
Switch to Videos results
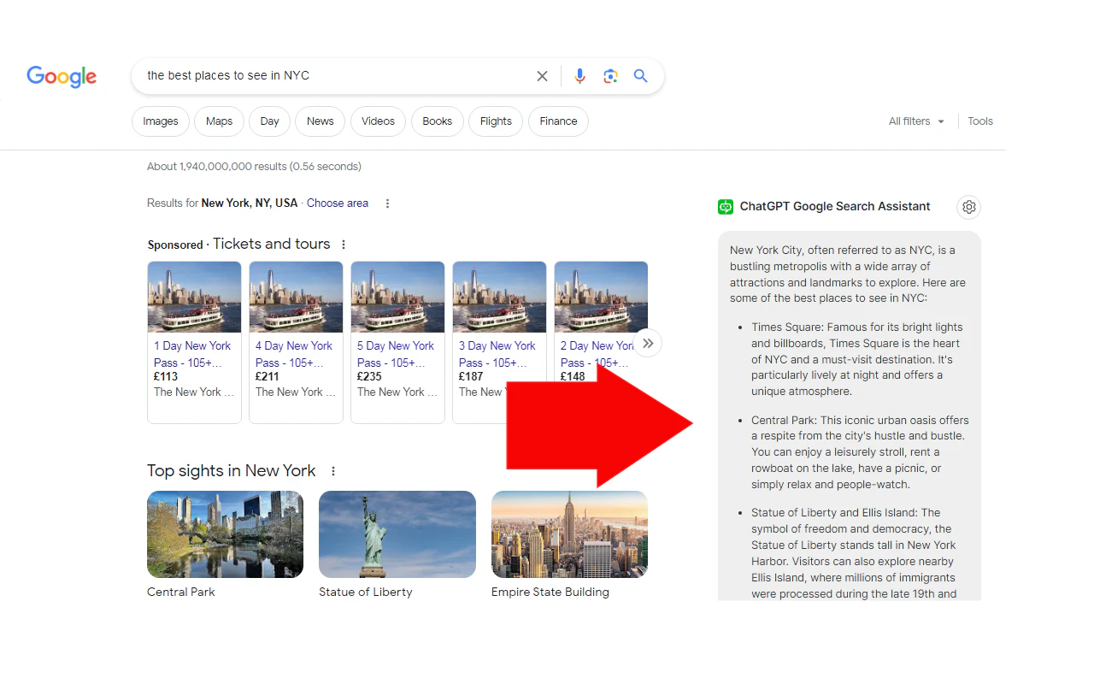[x=378, y=121]
